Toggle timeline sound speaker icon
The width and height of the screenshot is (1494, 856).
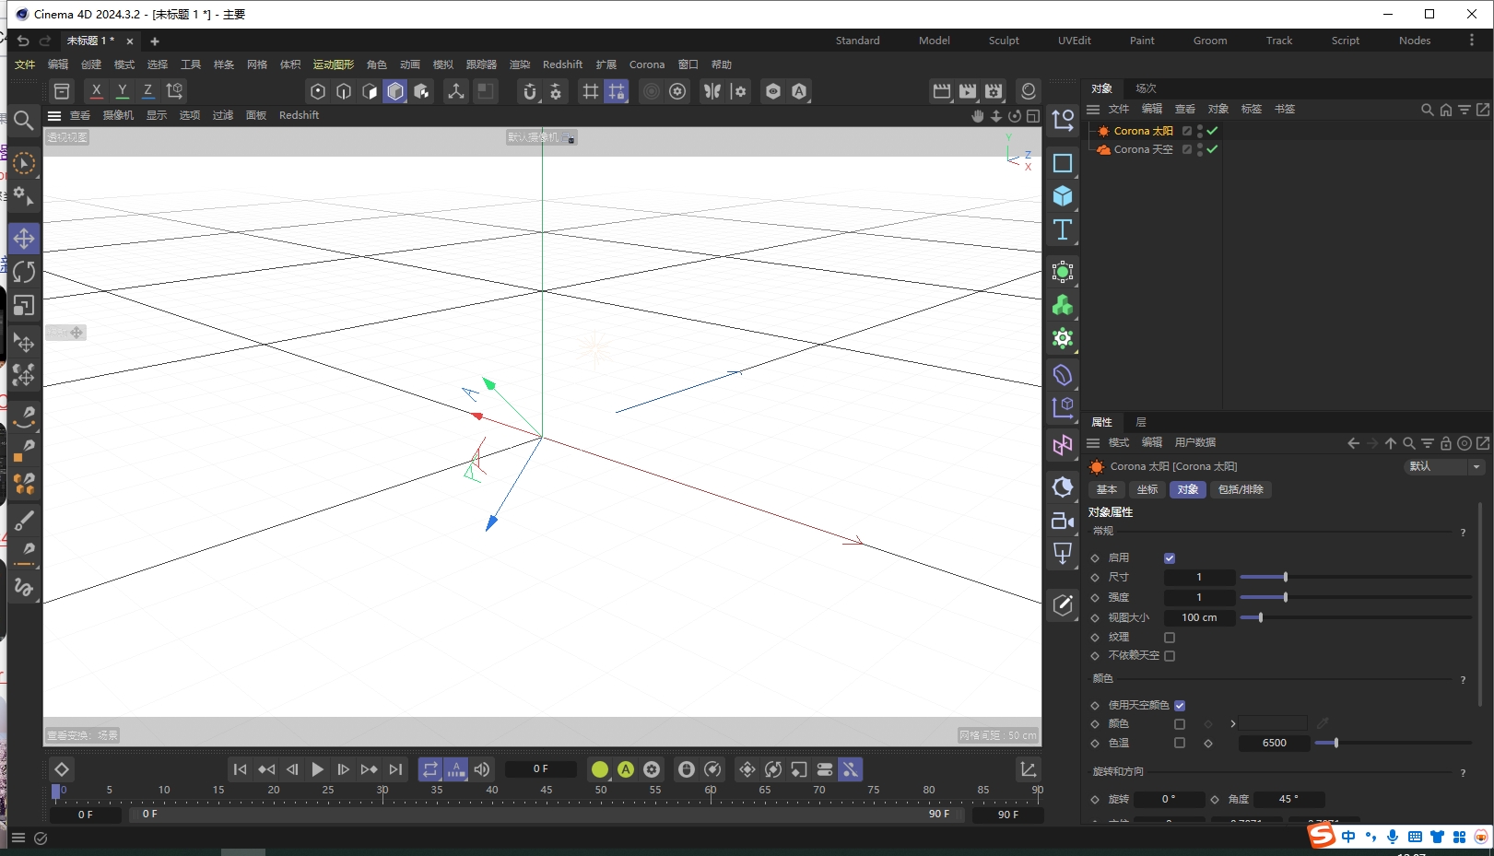[x=482, y=769]
